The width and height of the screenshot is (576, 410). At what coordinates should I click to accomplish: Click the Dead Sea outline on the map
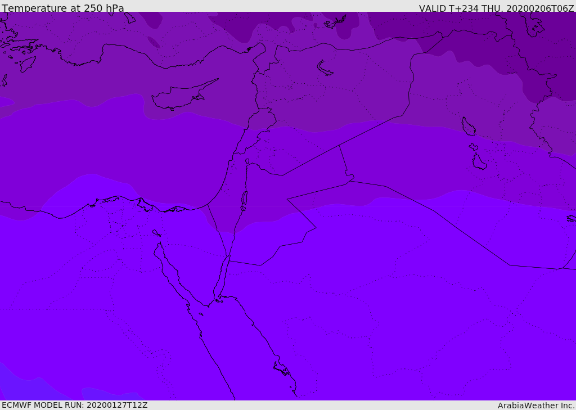click(244, 199)
